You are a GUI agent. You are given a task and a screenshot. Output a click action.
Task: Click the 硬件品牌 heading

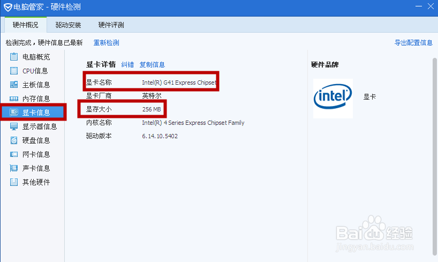click(x=324, y=65)
